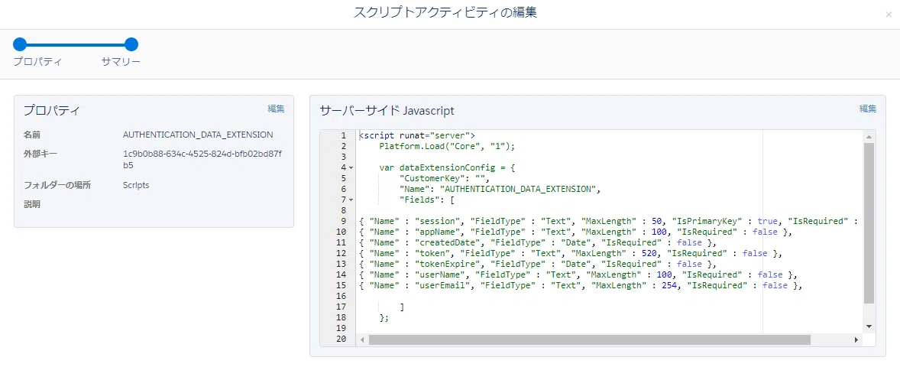The image size is (900, 367).
Task: Click right arrow of horizontal scrollbar
Action: (856, 340)
